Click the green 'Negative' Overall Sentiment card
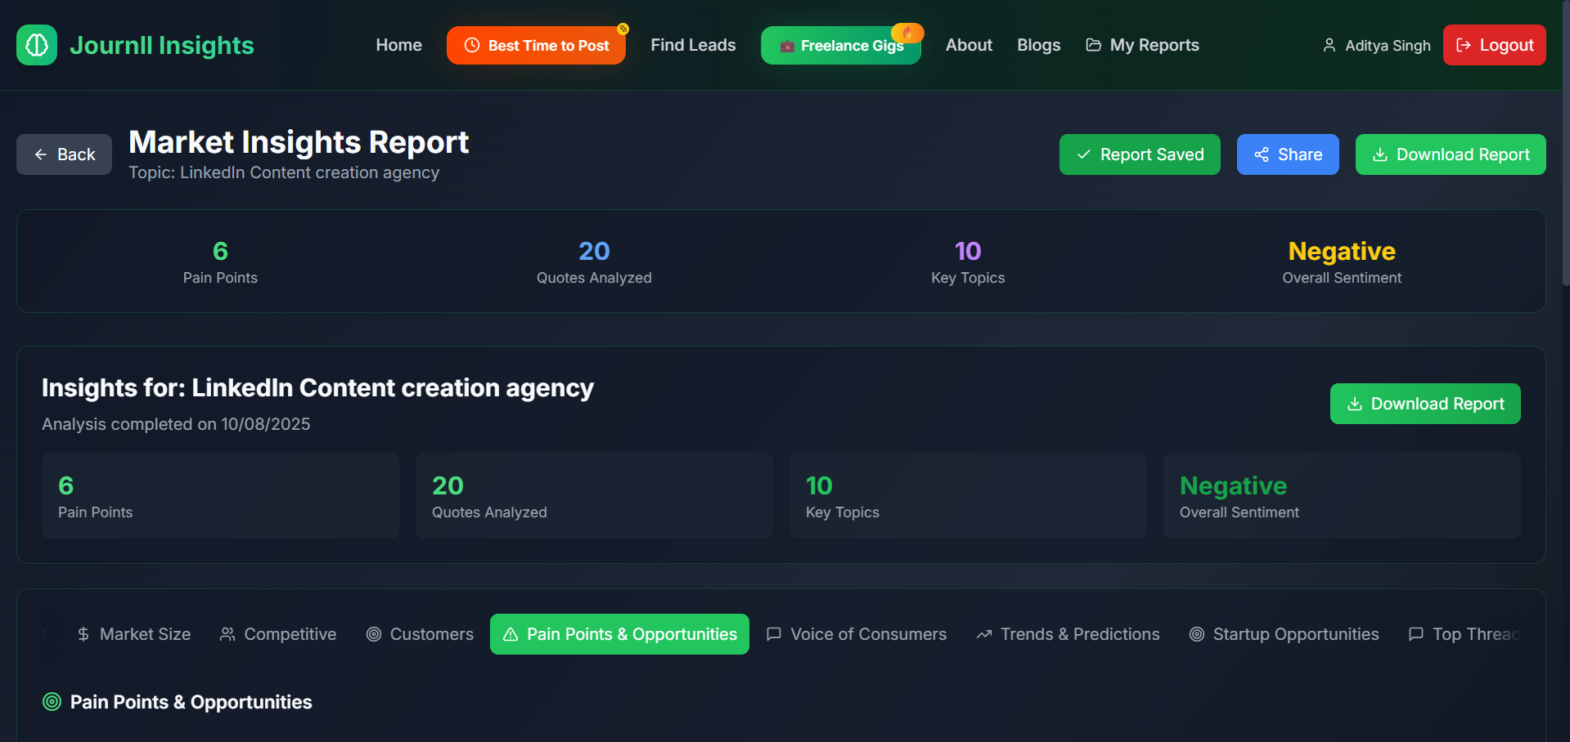This screenshot has width=1570, height=742. point(1342,496)
